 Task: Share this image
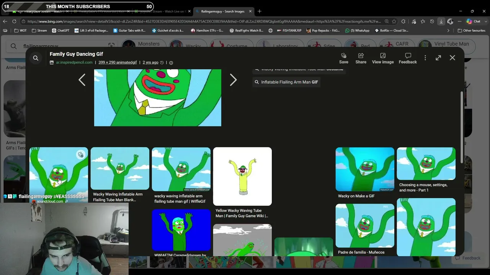click(361, 58)
